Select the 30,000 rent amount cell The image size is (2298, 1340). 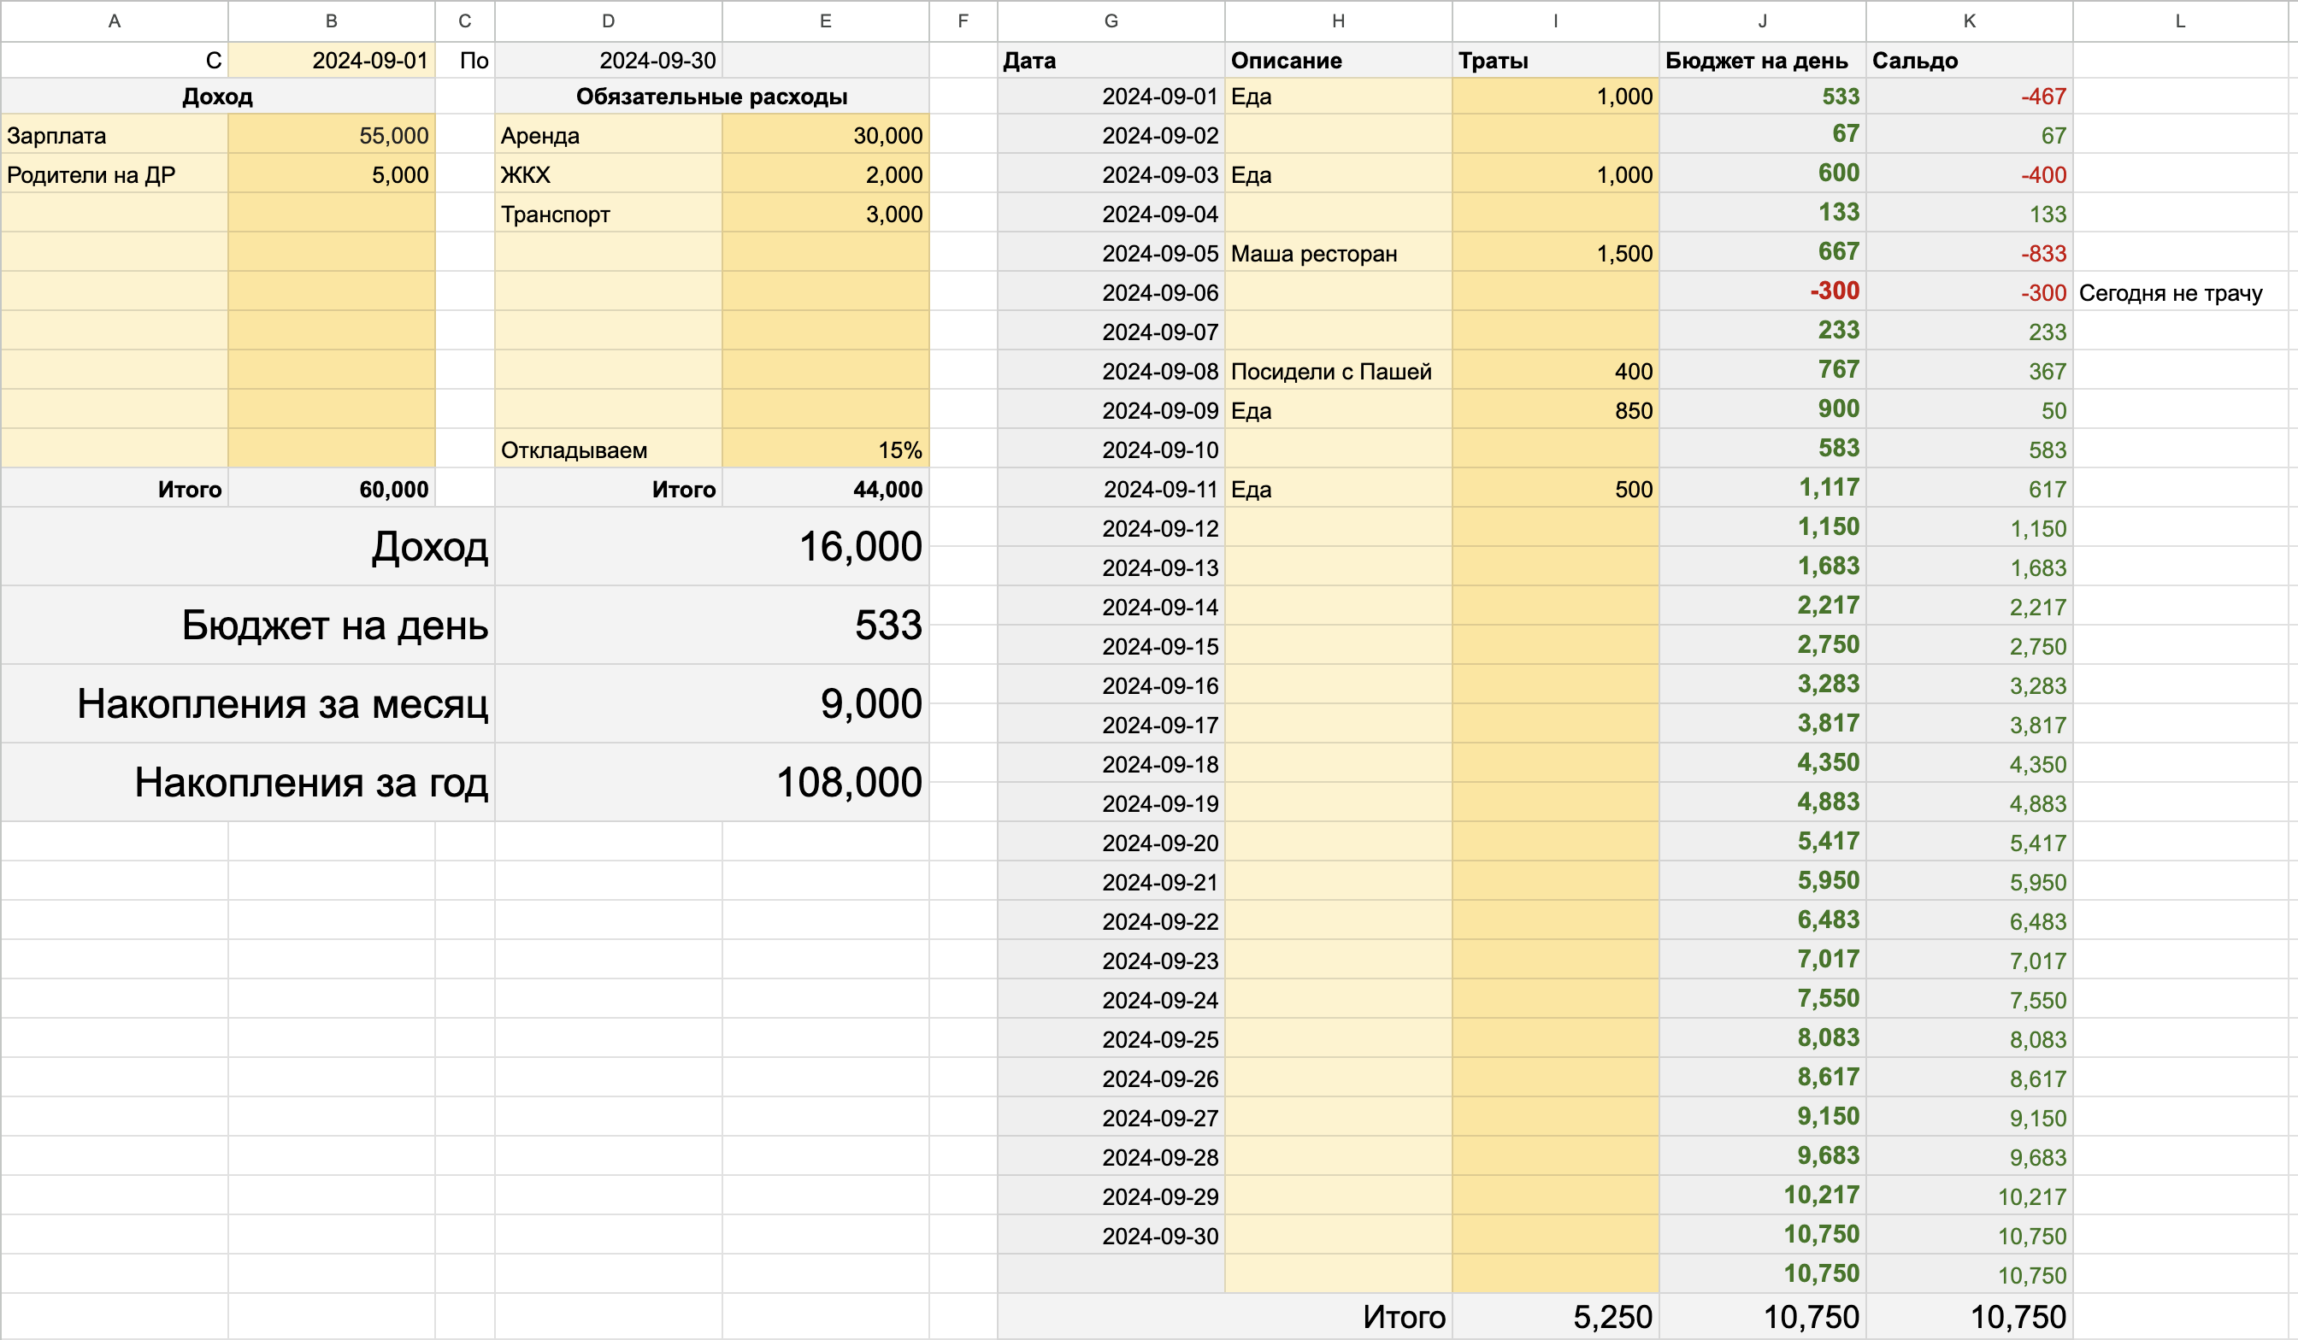click(825, 135)
